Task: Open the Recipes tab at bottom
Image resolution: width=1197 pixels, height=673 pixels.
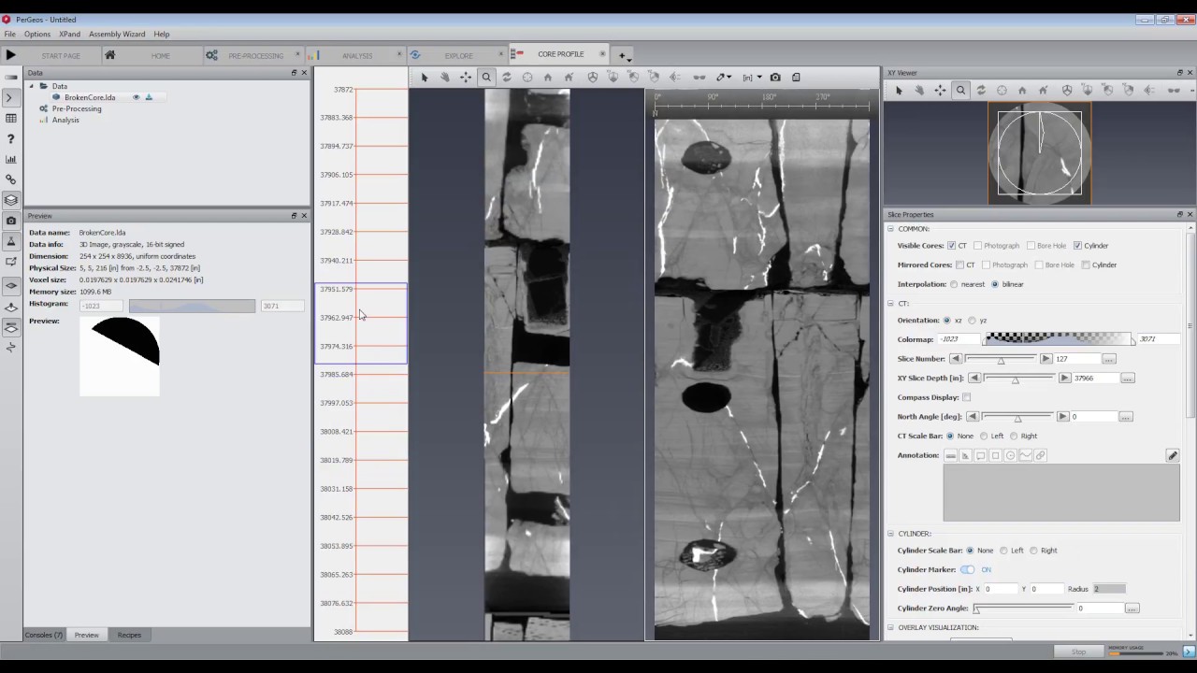Action: tap(129, 635)
